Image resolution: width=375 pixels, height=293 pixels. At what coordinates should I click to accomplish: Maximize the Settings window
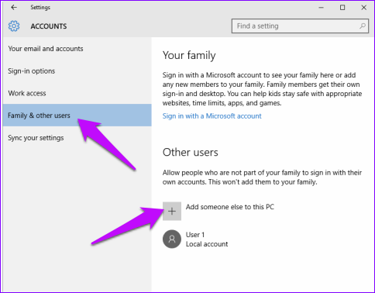[342, 8]
